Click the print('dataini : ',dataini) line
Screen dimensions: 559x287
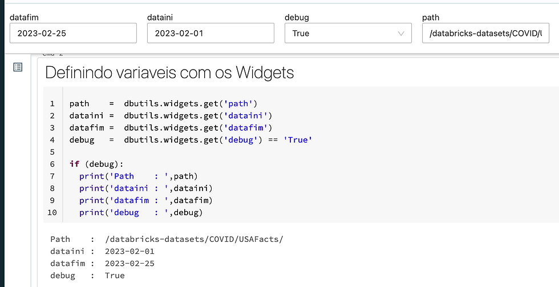pos(146,188)
